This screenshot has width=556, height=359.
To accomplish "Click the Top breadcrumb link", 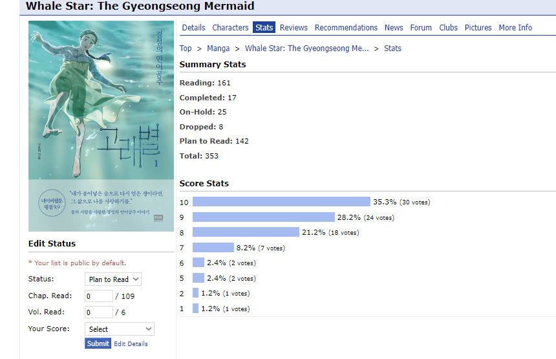I will click(x=186, y=48).
